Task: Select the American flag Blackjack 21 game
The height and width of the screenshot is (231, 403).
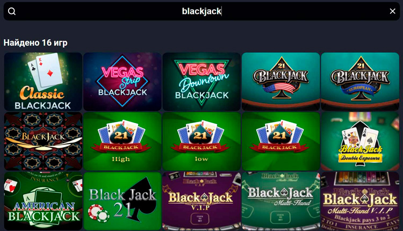Action: (x=280, y=82)
